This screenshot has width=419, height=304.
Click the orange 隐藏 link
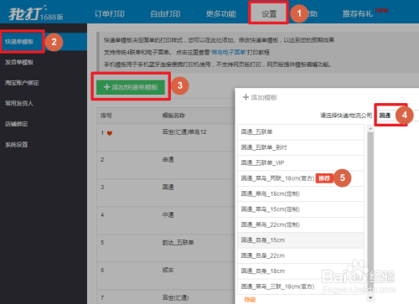pyautogui.click(x=250, y=300)
